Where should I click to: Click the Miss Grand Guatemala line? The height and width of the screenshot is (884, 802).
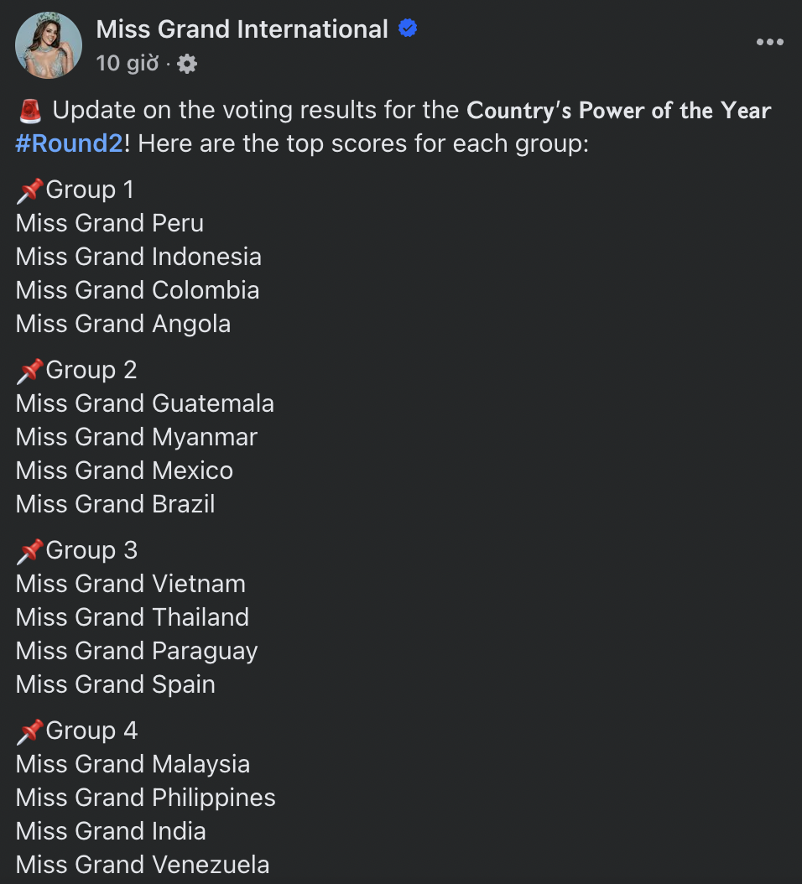(145, 403)
